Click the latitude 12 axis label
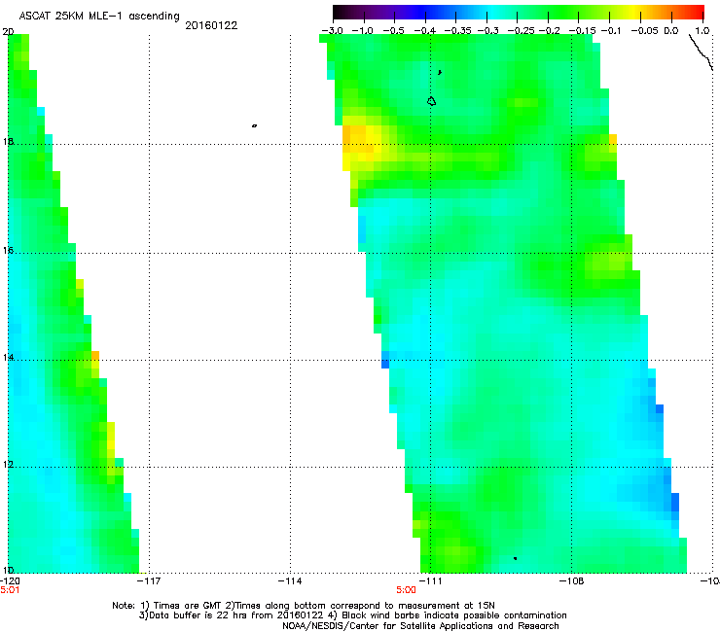This screenshot has height=632, width=720. 8,465
